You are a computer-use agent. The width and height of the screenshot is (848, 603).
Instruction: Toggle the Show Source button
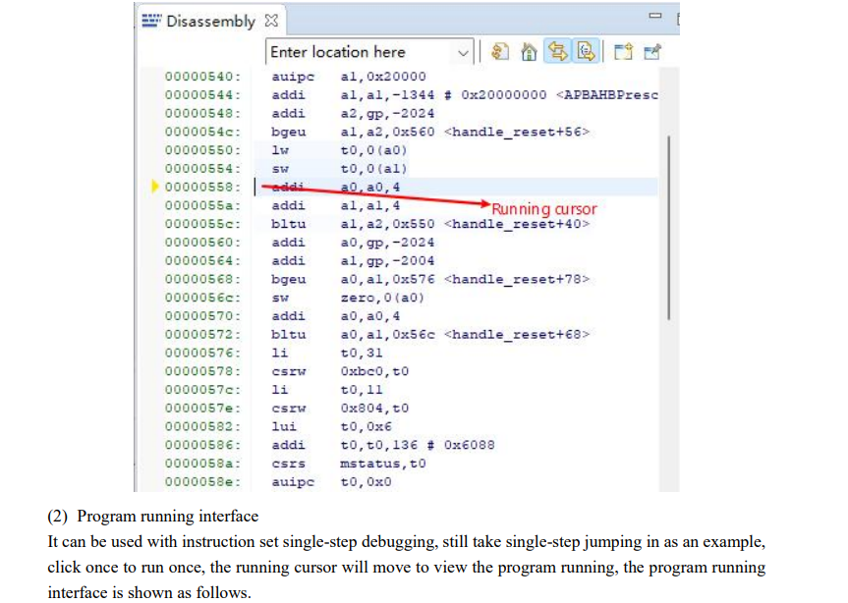[586, 52]
